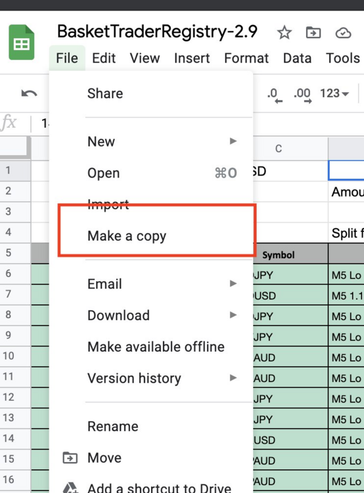Open the File menu
The width and height of the screenshot is (364, 493).
[67, 58]
